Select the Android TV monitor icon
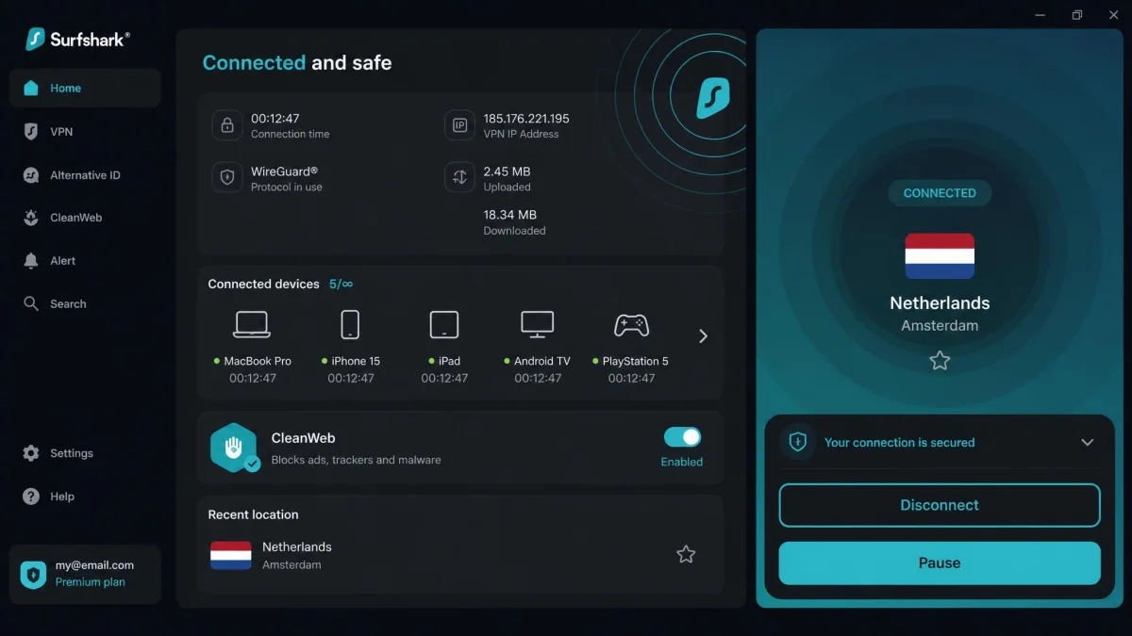The image size is (1132, 636). pyautogui.click(x=538, y=325)
